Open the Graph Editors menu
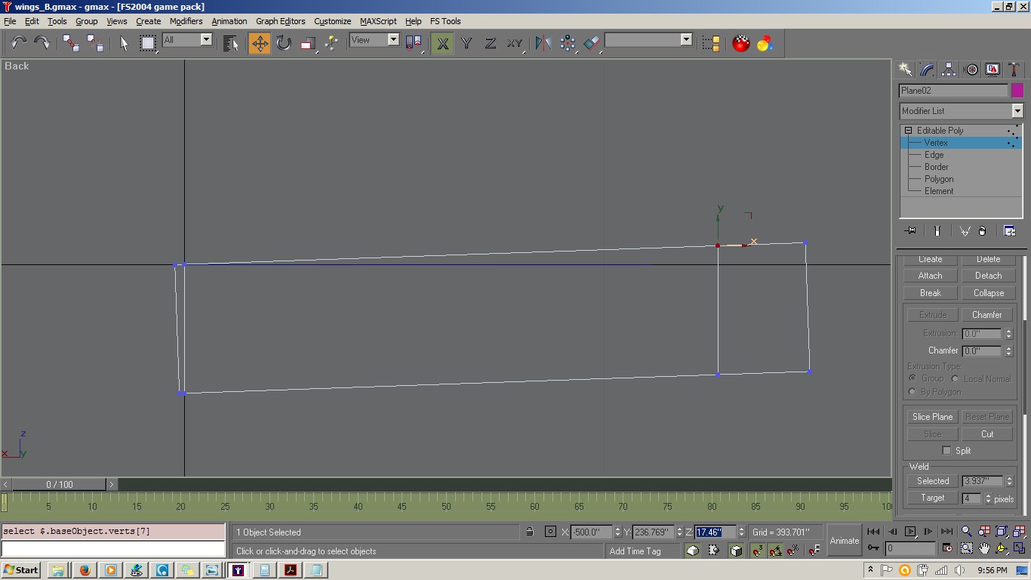This screenshot has height=580, width=1031. pyautogui.click(x=281, y=21)
